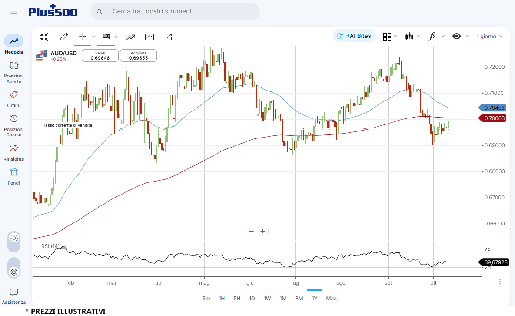Click the AUD/USD flag icon
The image size is (515, 316).
42,55
